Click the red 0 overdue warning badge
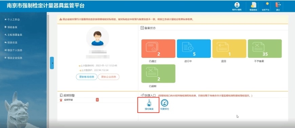Image resolution: width=295 pixels, height=128 pixels. [x=97, y=100]
